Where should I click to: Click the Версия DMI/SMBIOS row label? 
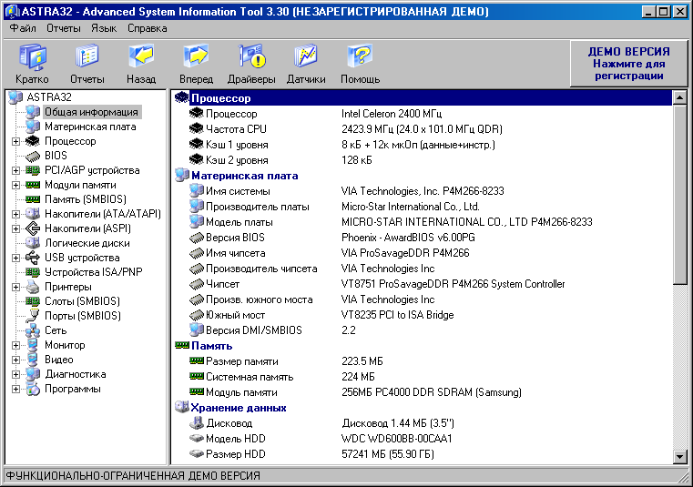coord(254,330)
